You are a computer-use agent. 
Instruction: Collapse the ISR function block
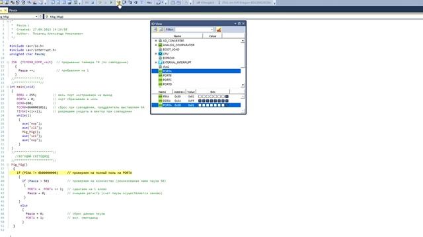[8, 63]
